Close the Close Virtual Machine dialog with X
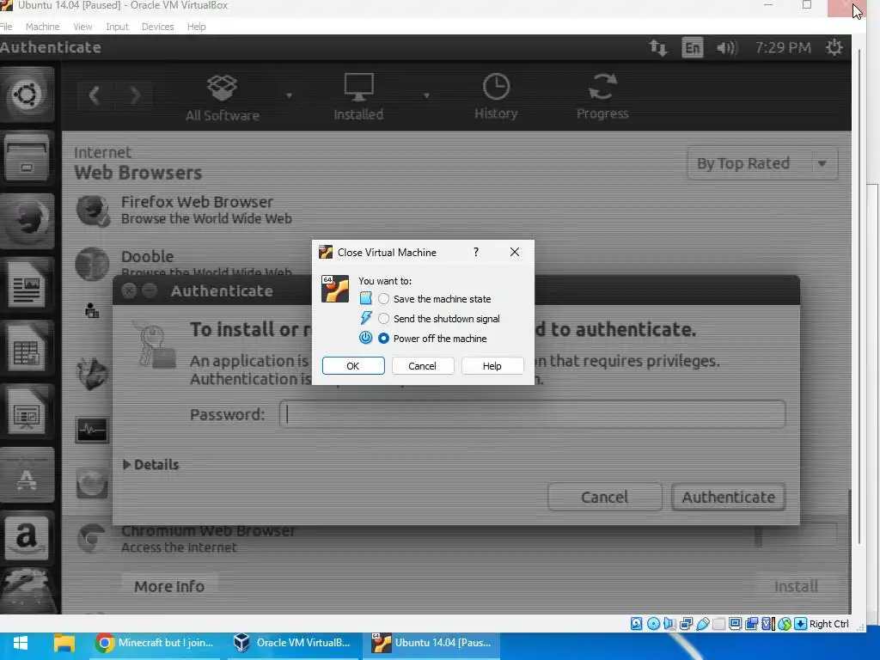The width and height of the screenshot is (880, 660). point(515,252)
